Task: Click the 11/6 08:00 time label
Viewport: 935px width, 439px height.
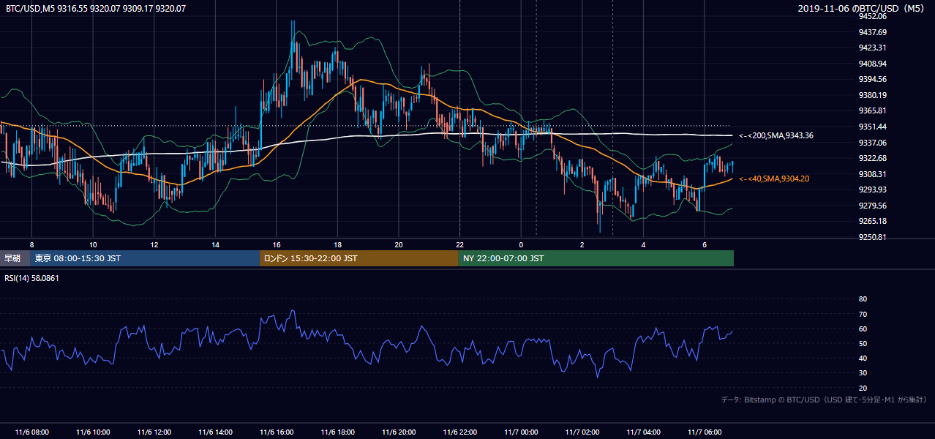Action: tap(31, 432)
